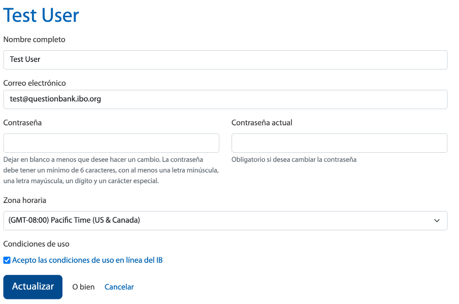Image resolution: width=459 pixels, height=304 pixels.
Task: Expand timezone list using the chevron arrow
Action: [437, 221]
